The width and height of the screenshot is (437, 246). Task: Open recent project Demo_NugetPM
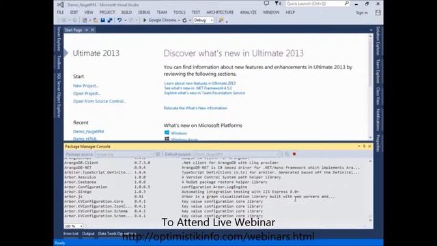pyautogui.click(x=88, y=131)
